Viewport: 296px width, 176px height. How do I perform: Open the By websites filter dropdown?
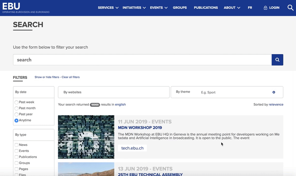[x=113, y=92]
